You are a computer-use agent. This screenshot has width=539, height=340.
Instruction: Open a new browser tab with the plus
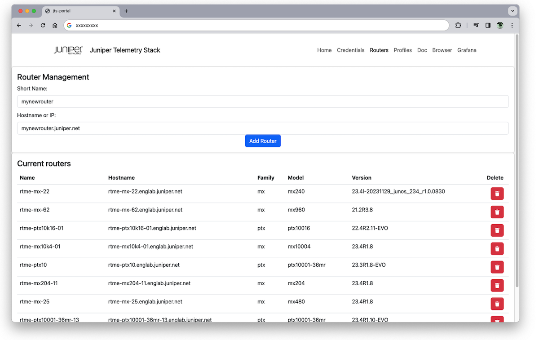126,11
